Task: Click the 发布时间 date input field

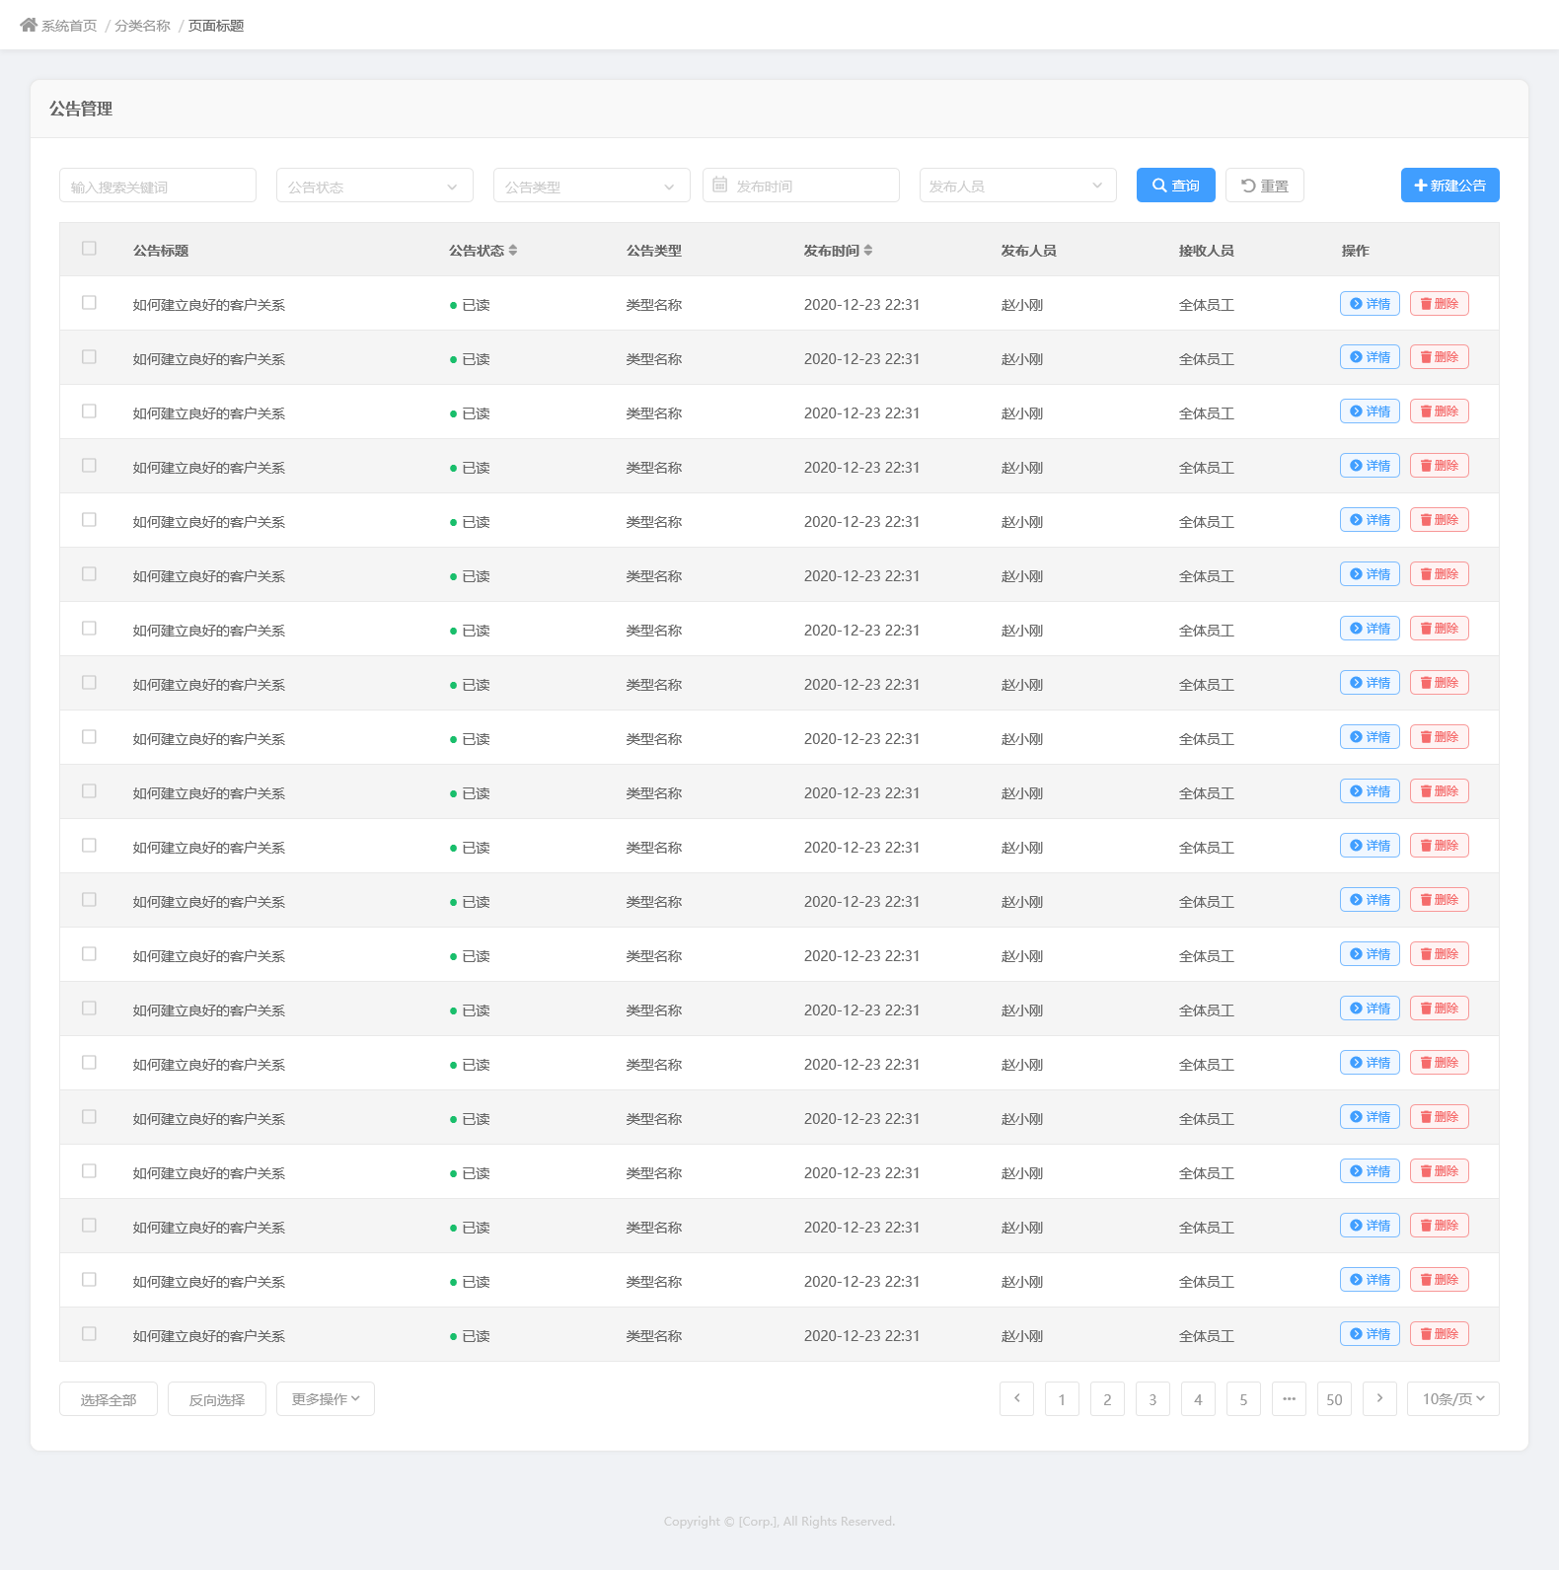Action: 801,186
